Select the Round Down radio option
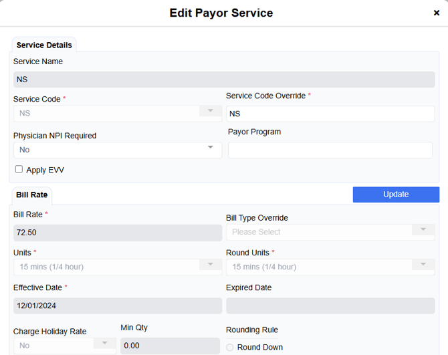Viewport: 448px width, 355px height. click(231, 347)
